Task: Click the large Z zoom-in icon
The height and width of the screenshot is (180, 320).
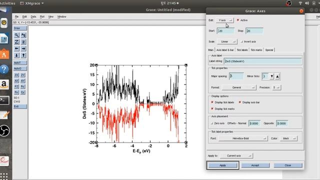Action: 16,42
